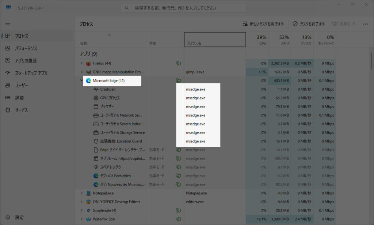Click 新しいタスクを実行する button
The width and height of the screenshot is (374, 225).
(263, 24)
